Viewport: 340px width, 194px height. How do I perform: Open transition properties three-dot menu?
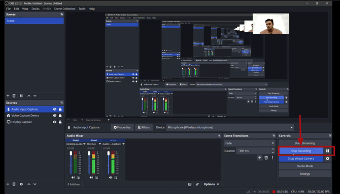tap(273, 158)
